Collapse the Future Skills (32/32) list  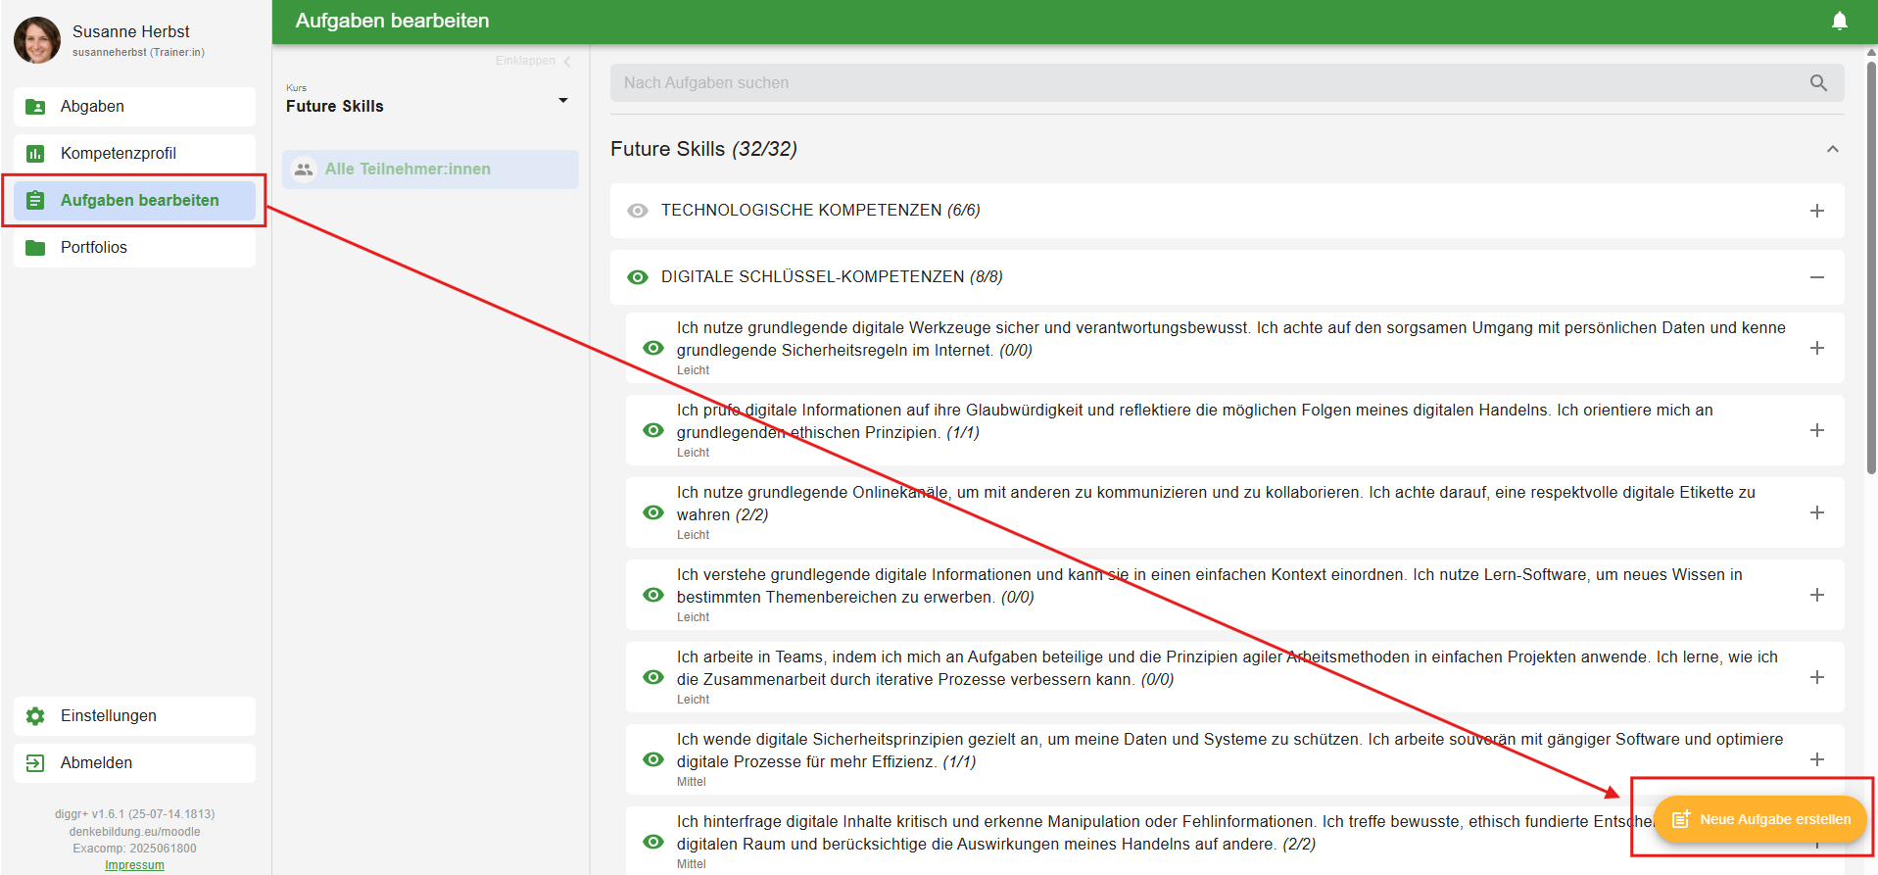pos(1832,149)
